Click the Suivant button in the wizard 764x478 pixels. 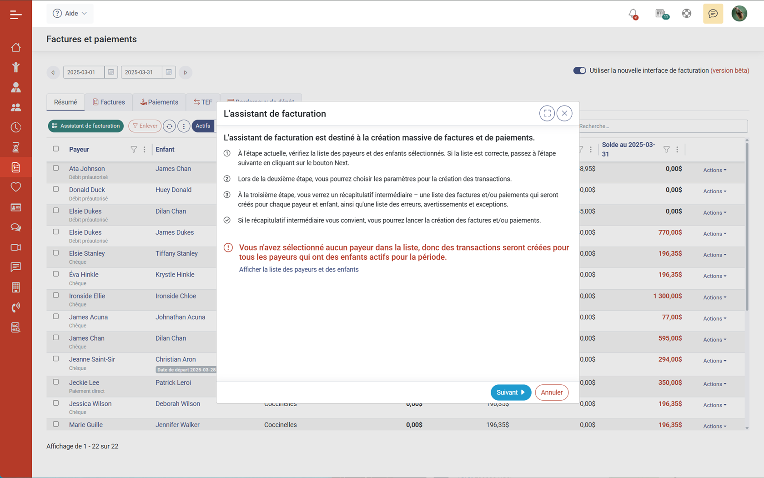(511, 392)
